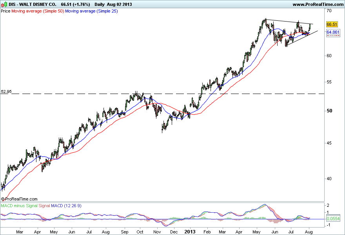Viewport: 345px width, 235px height.
Task: Click the 'Aug' label at axis end
Action: click(x=309, y=232)
